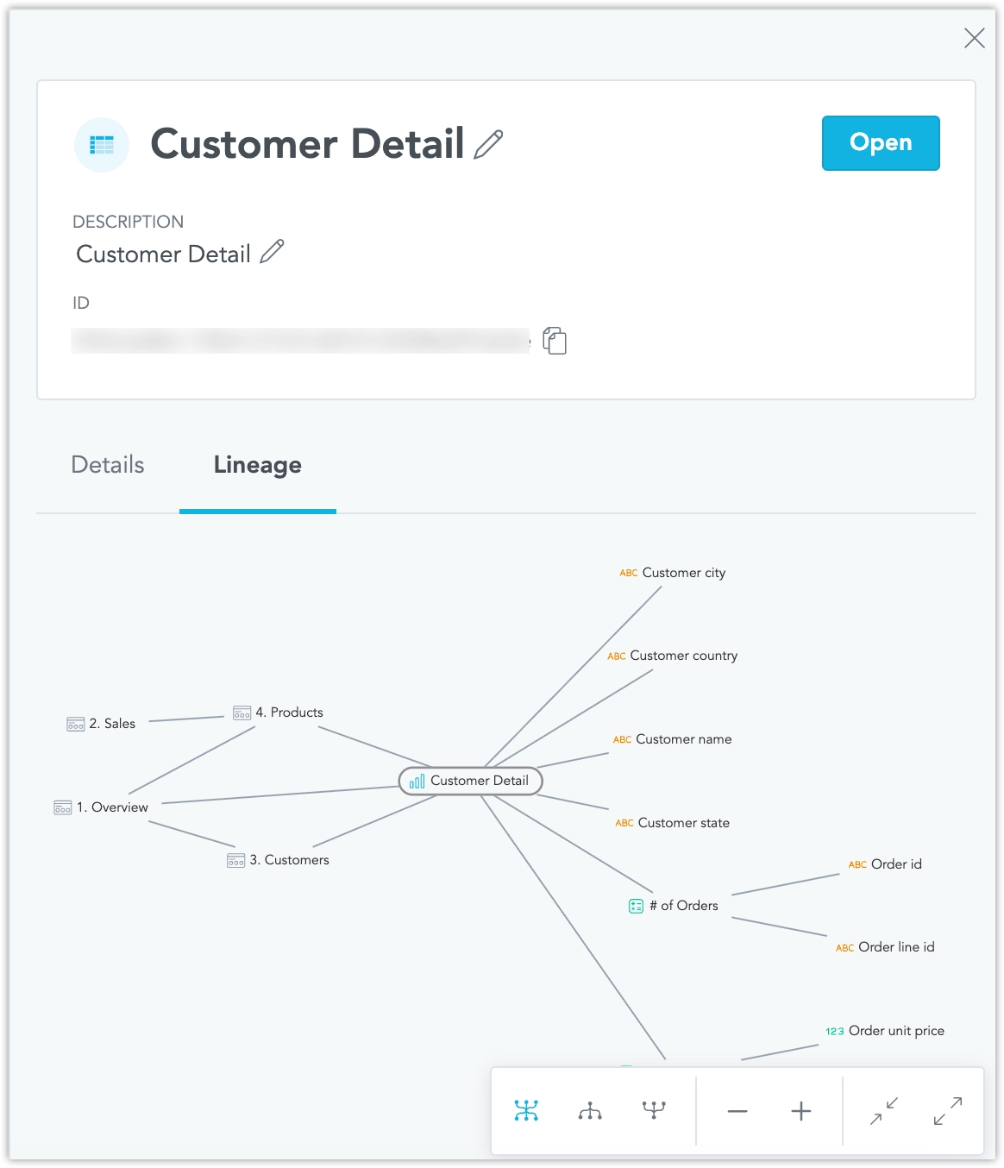Edit the description using its pencil icon
This screenshot has width=1004, height=1168.
[272, 252]
